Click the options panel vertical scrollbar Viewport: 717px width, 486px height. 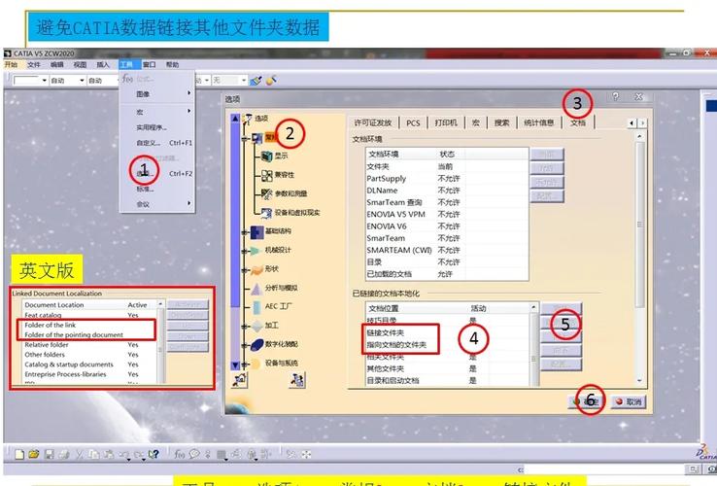click(x=639, y=259)
